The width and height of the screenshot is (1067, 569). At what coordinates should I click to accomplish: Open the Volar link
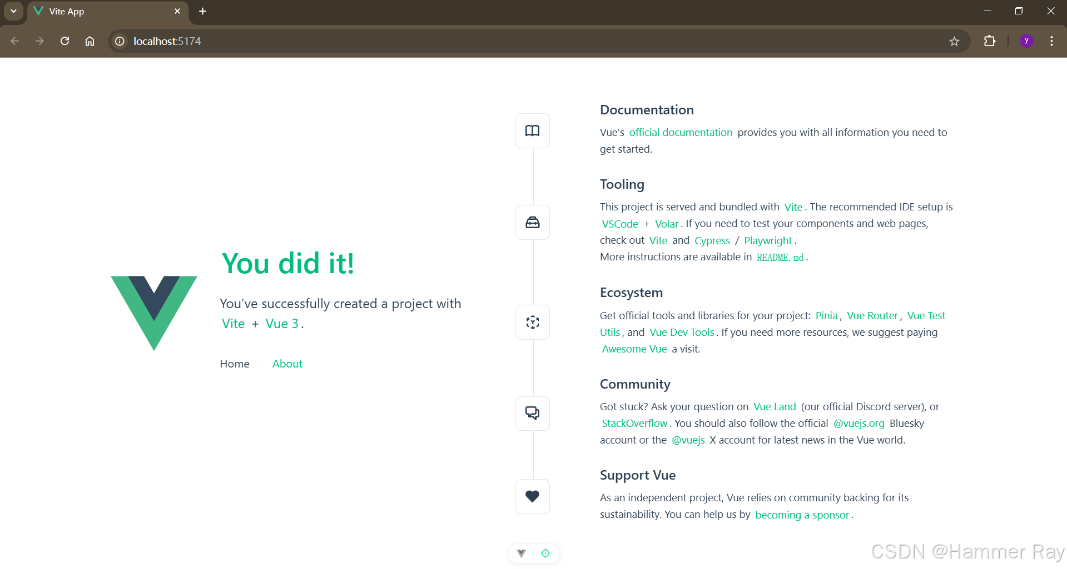click(667, 224)
